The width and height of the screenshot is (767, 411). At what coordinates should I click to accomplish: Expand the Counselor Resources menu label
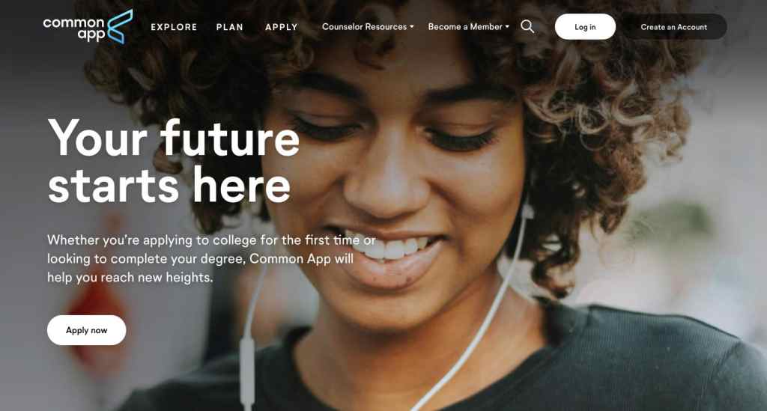[365, 27]
